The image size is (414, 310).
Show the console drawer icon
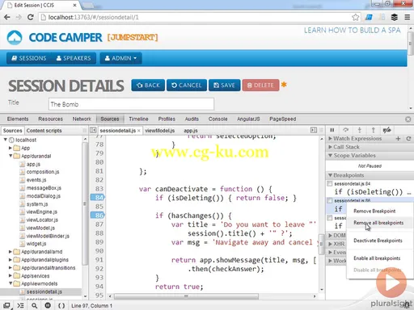click(20, 306)
